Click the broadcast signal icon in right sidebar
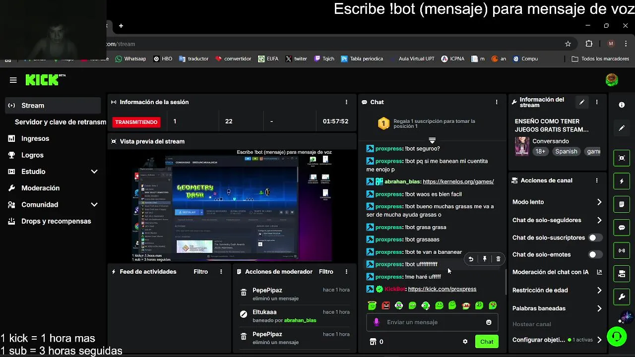 click(622, 250)
